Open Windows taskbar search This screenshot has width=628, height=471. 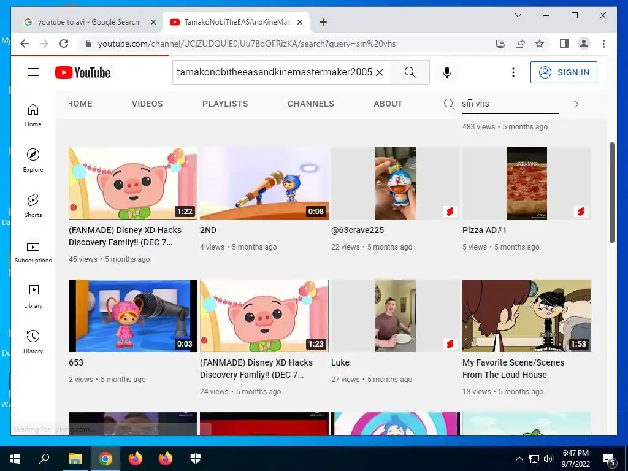[x=44, y=459]
